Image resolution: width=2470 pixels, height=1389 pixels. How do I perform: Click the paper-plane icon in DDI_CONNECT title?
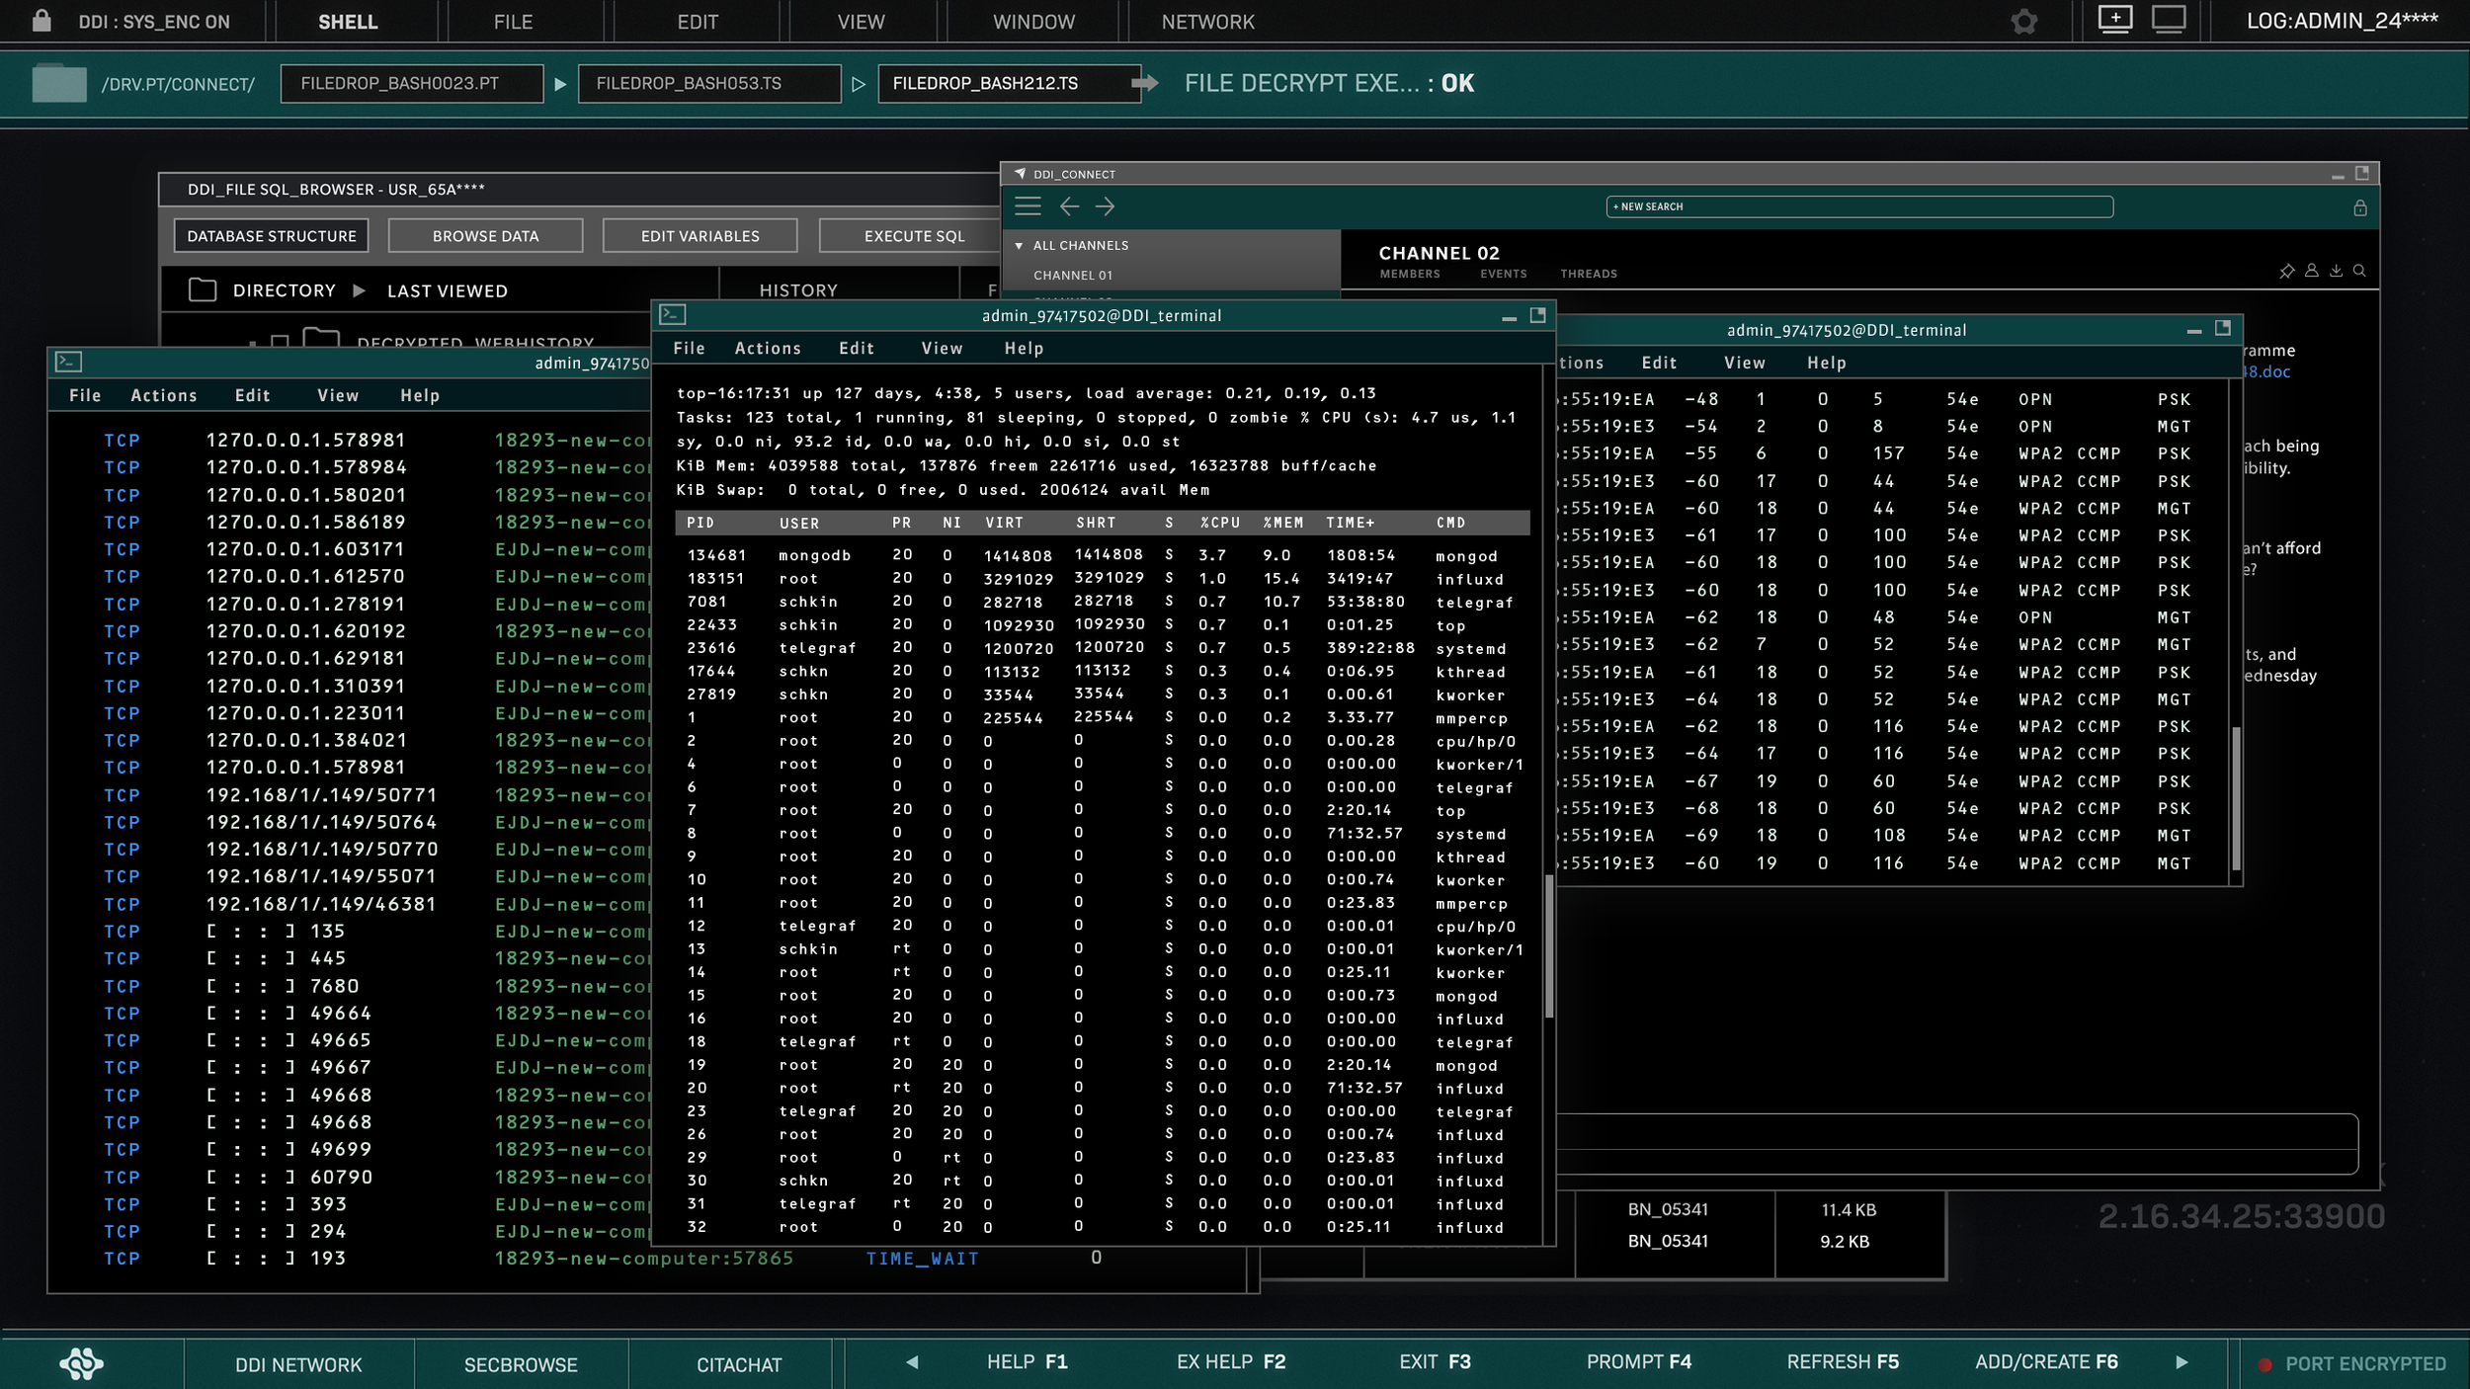pyautogui.click(x=1020, y=173)
